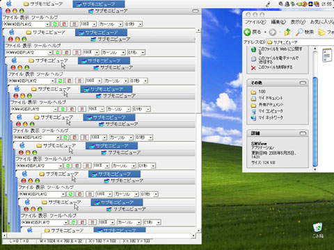334x250 pixels.
Task: Expand the DISPLAY2 monitor dropdown in top toolbar
Action: point(47,24)
